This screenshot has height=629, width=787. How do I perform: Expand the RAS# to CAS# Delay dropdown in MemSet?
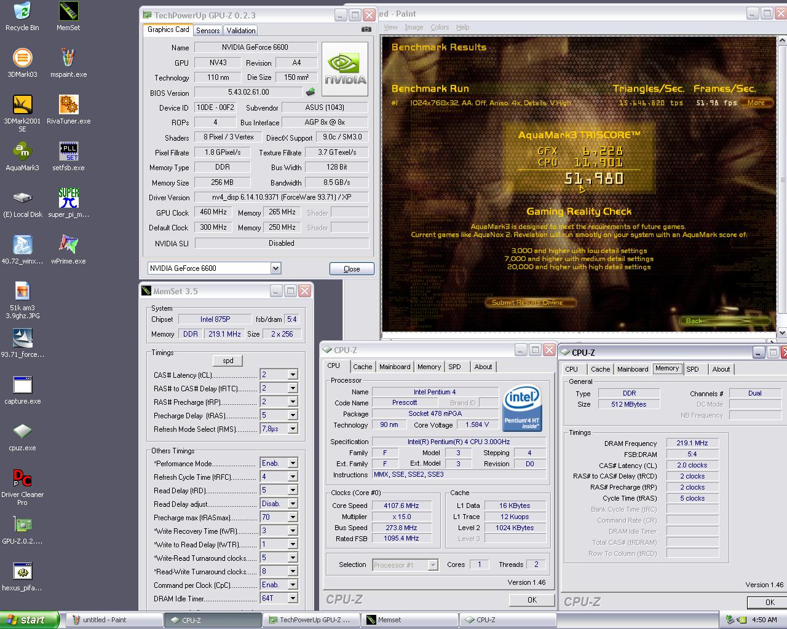(293, 388)
